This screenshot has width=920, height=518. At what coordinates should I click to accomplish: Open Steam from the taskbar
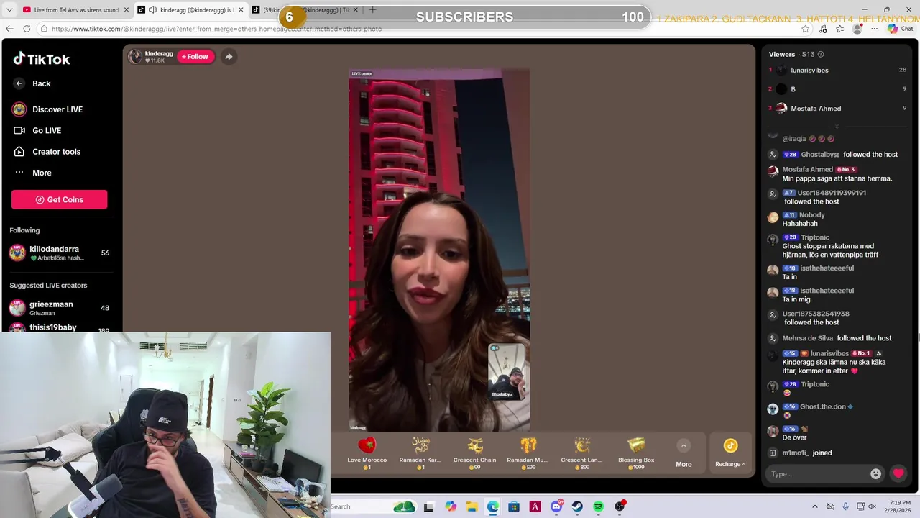click(577, 506)
